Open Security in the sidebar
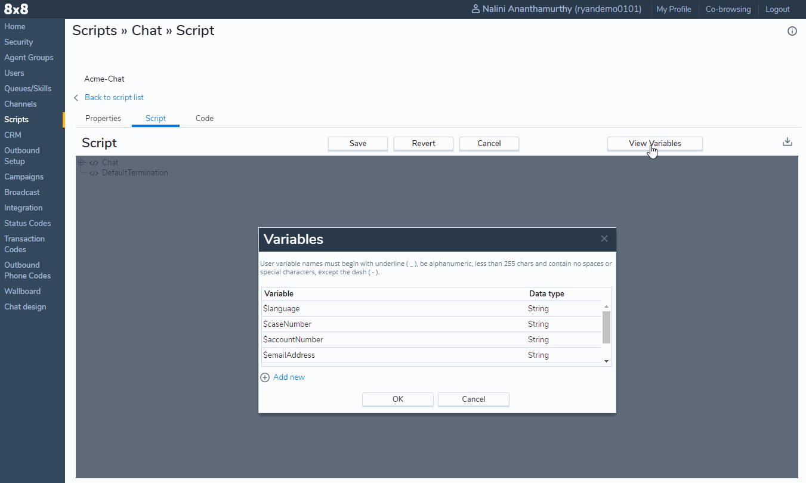Screen dimensions: 806x483 pyautogui.click(x=18, y=42)
